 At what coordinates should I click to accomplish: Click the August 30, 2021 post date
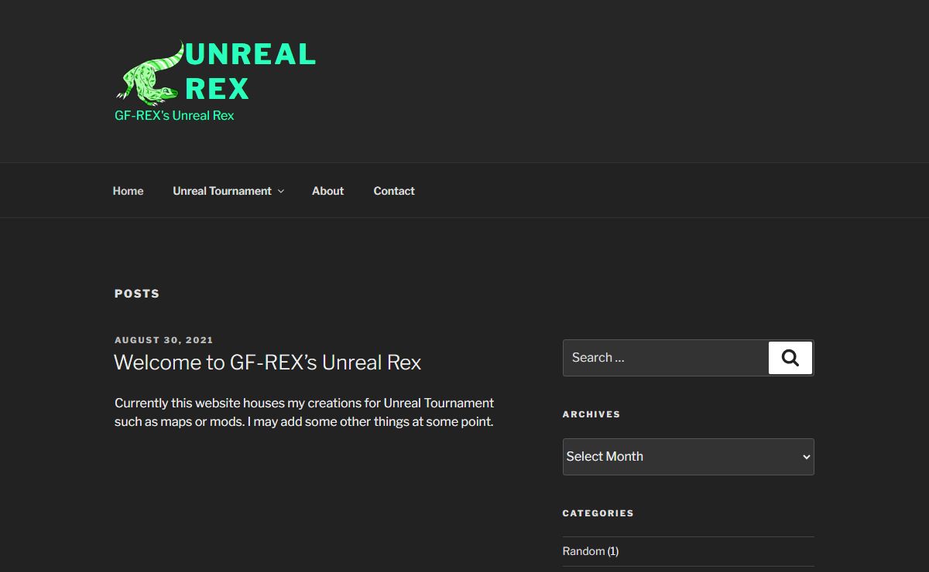point(164,340)
